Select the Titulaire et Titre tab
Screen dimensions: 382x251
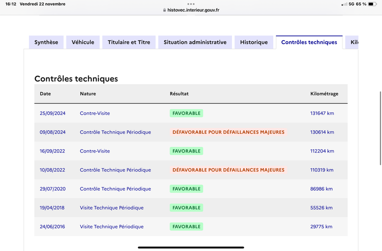click(129, 42)
